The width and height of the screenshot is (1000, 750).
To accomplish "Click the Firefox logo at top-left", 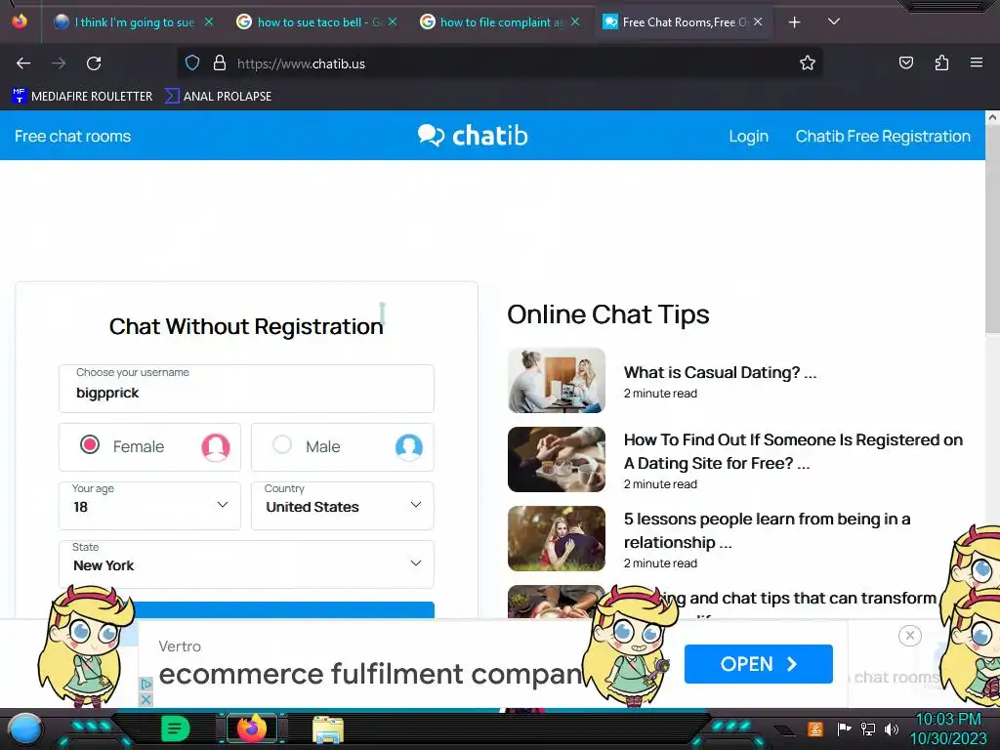I will tap(20, 21).
